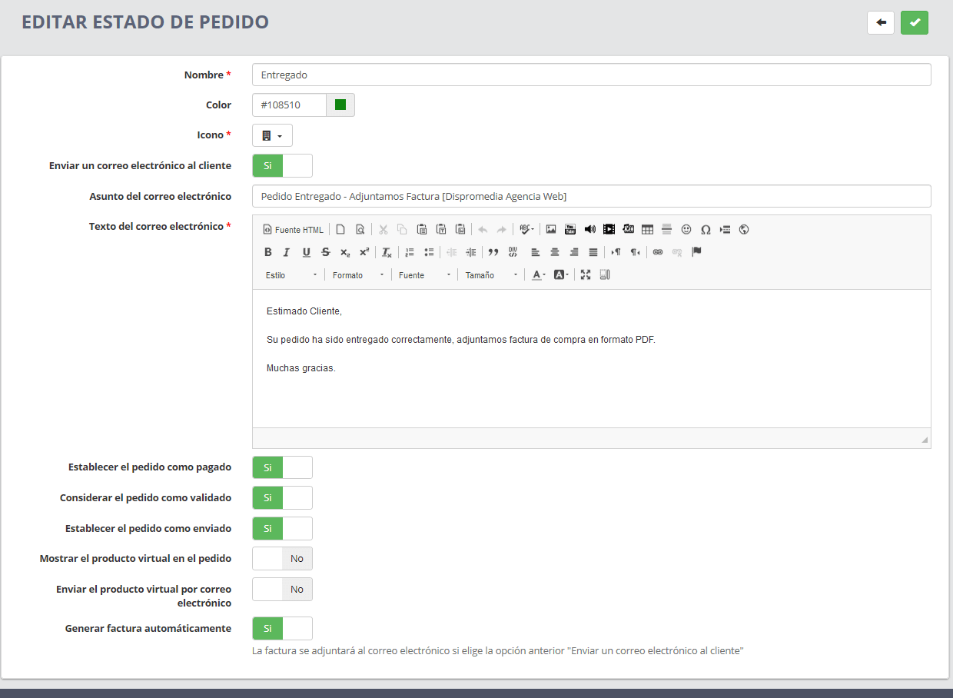Open the green color swatch picker

tap(340, 105)
